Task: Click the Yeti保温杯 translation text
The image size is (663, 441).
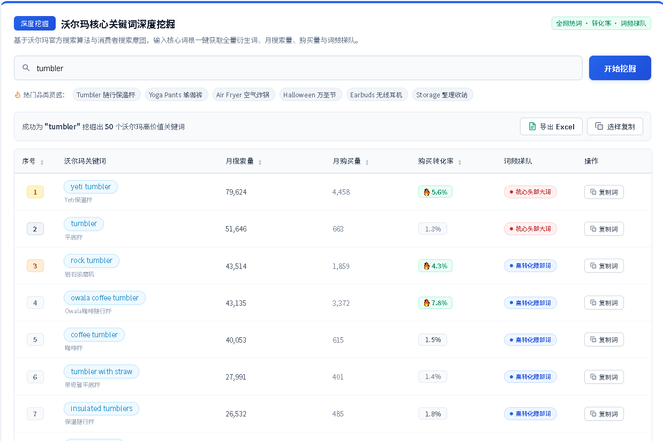Action: [x=78, y=200]
